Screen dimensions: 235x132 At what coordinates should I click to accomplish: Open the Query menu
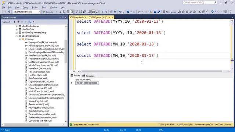point(25,7)
